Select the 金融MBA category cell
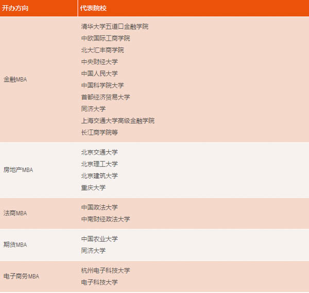The height and width of the screenshot is (293, 309). pos(15,79)
